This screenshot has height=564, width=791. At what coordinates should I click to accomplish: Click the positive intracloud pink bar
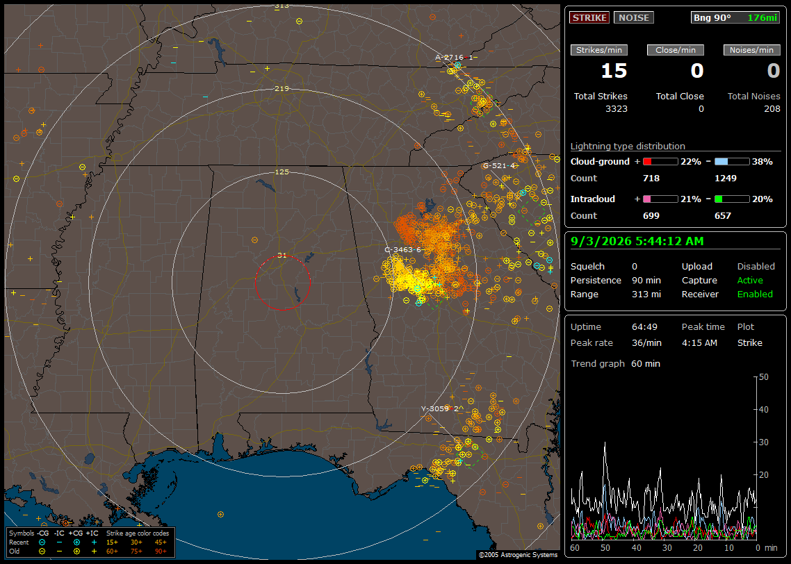[x=660, y=199]
